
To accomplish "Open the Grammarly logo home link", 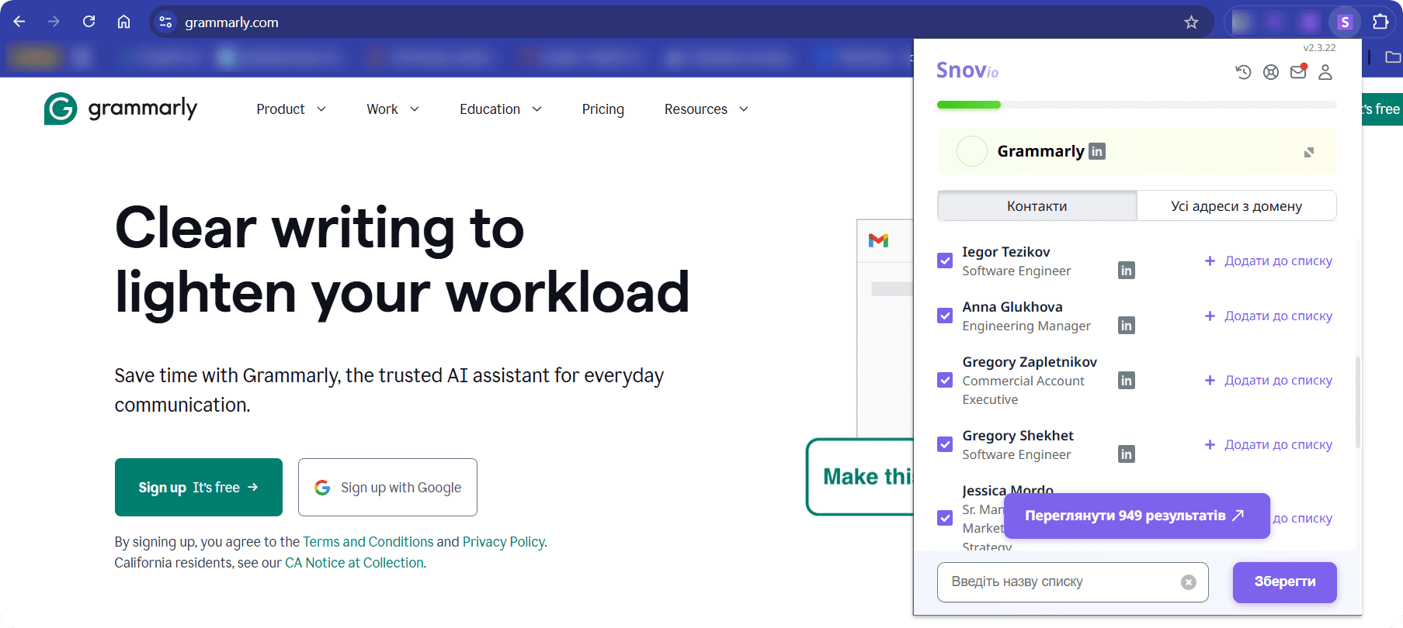I will [120, 109].
